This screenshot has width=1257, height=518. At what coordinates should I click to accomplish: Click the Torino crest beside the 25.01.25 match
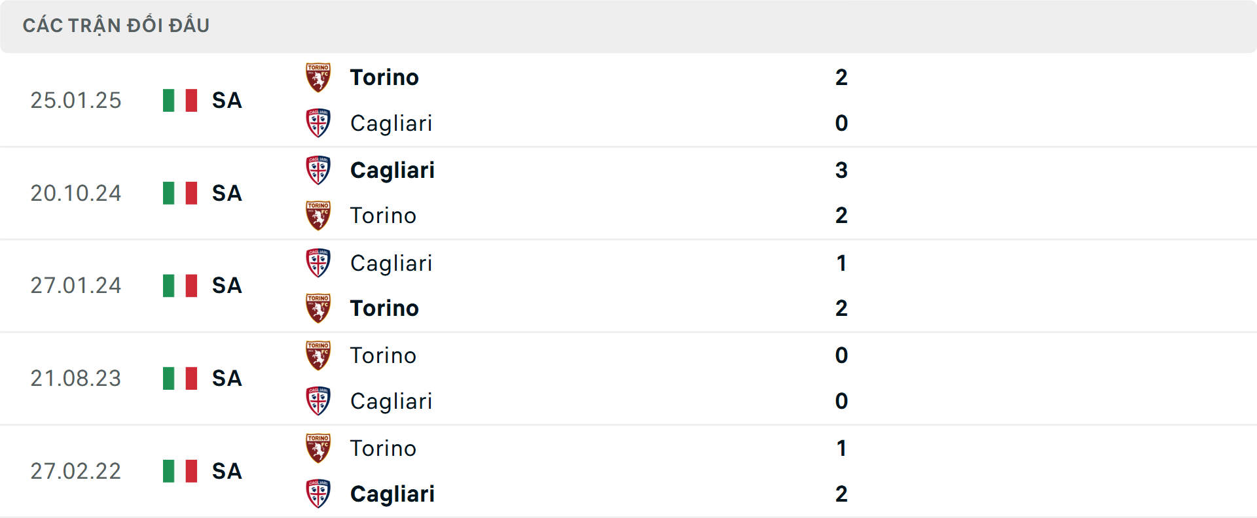tap(319, 77)
